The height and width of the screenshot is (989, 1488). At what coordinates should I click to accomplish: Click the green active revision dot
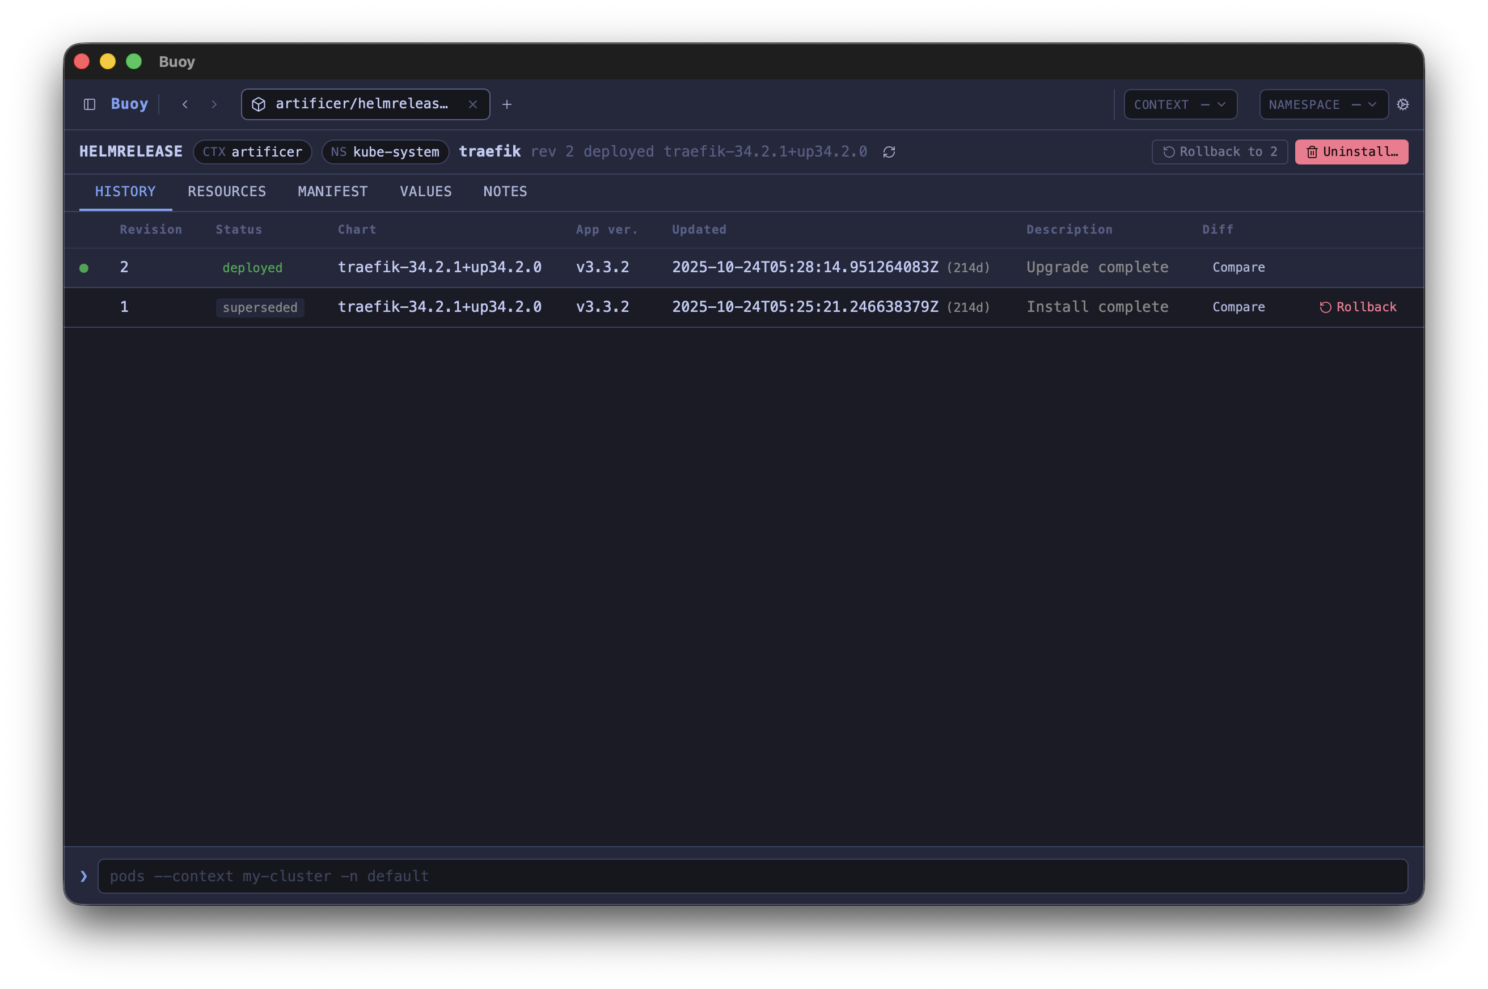(84, 268)
